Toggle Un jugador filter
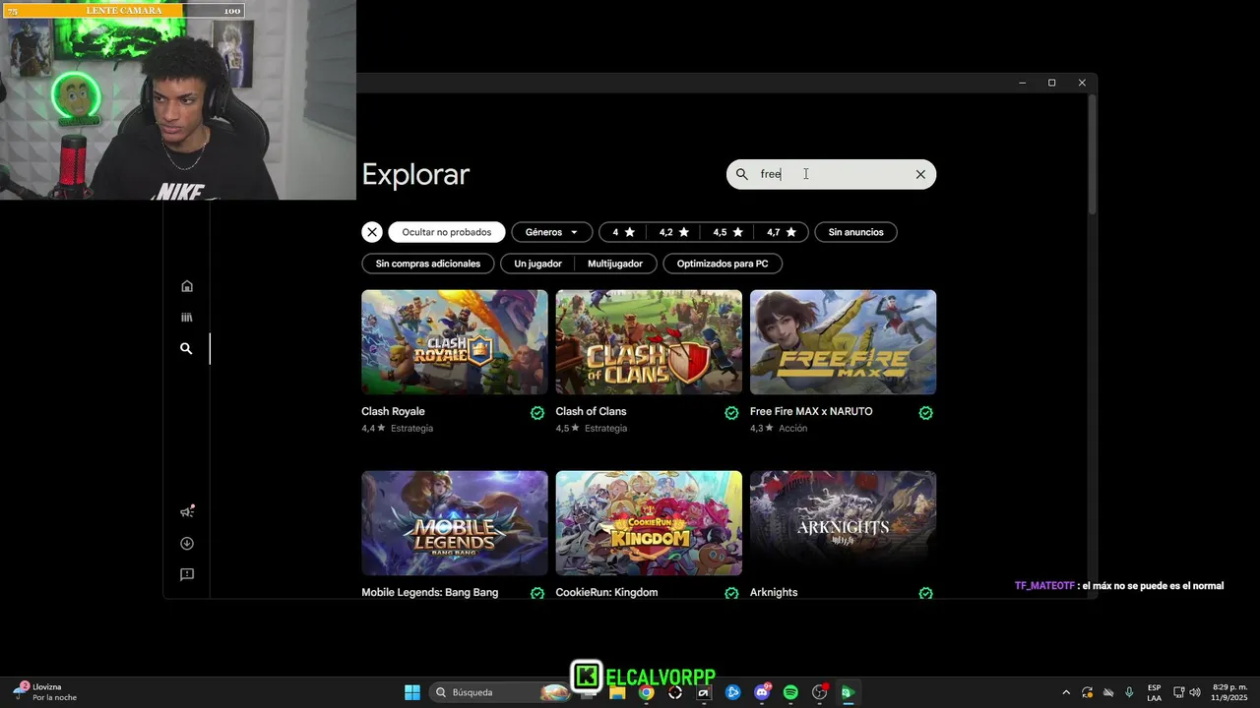 (537, 264)
